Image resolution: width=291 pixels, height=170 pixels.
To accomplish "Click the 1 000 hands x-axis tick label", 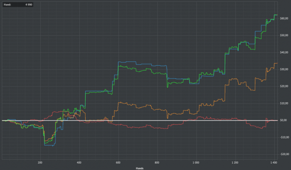I will [196, 163].
